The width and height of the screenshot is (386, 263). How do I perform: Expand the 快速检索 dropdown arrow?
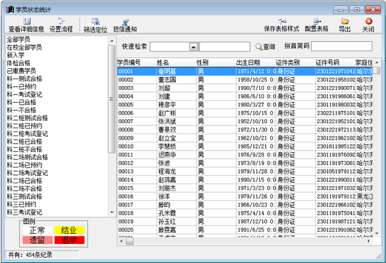[194, 46]
